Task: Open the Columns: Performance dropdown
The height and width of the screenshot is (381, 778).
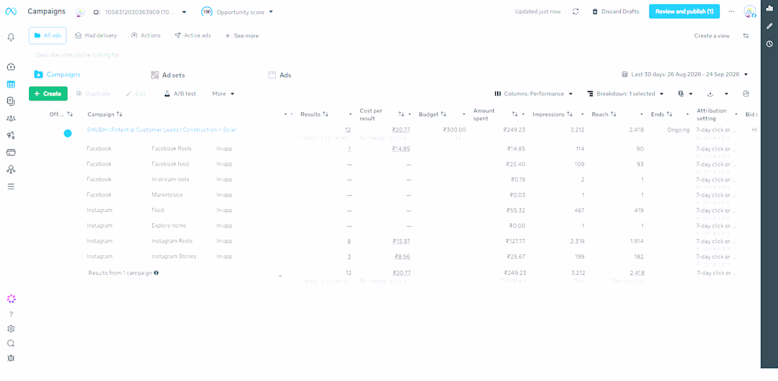Action: point(533,94)
